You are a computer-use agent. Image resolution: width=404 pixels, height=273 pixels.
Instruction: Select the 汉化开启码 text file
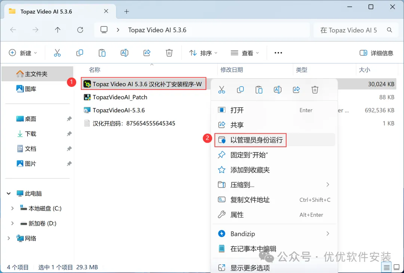pyautogui.click(x=129, y=123)
